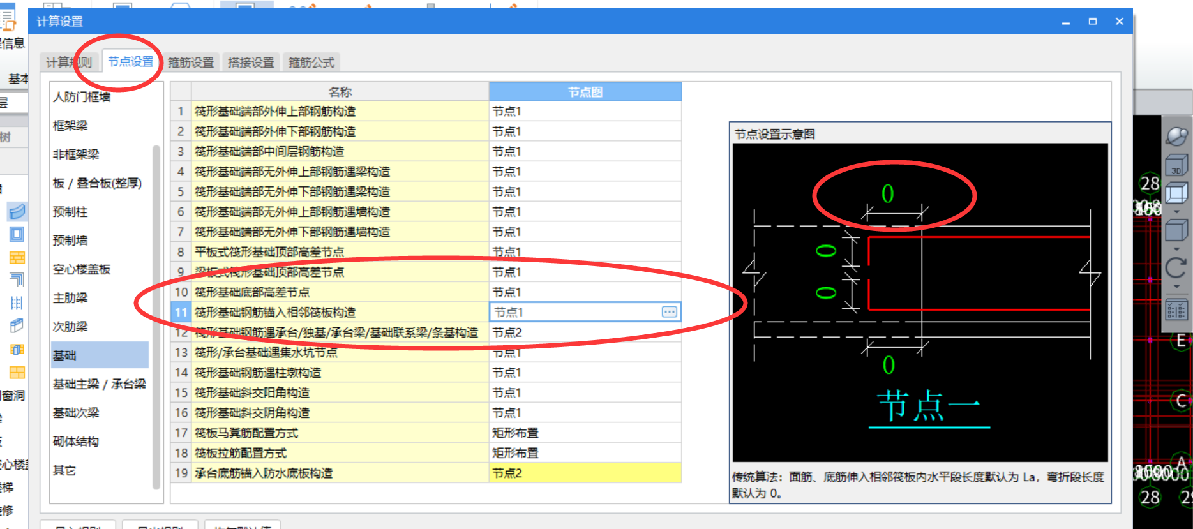Open the checklist display settings icon
Screen dimensions: 1193x529
coord(1176,310)
